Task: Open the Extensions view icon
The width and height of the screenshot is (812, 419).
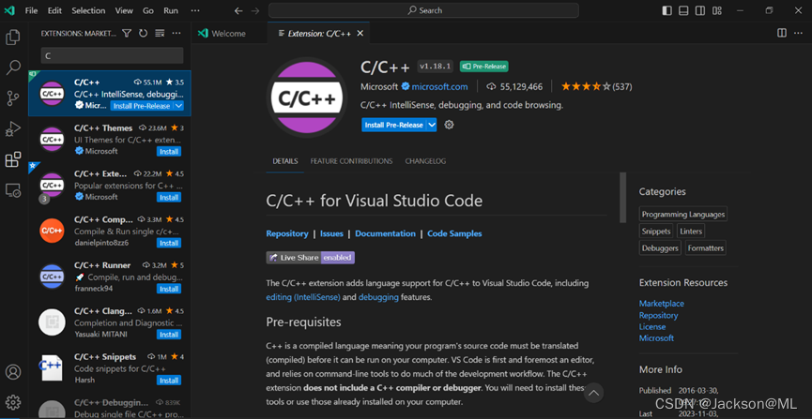Action: pos(13,159)
